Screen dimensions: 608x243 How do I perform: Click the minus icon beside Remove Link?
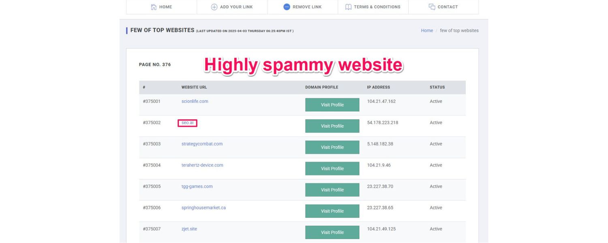tap(287, 7)
